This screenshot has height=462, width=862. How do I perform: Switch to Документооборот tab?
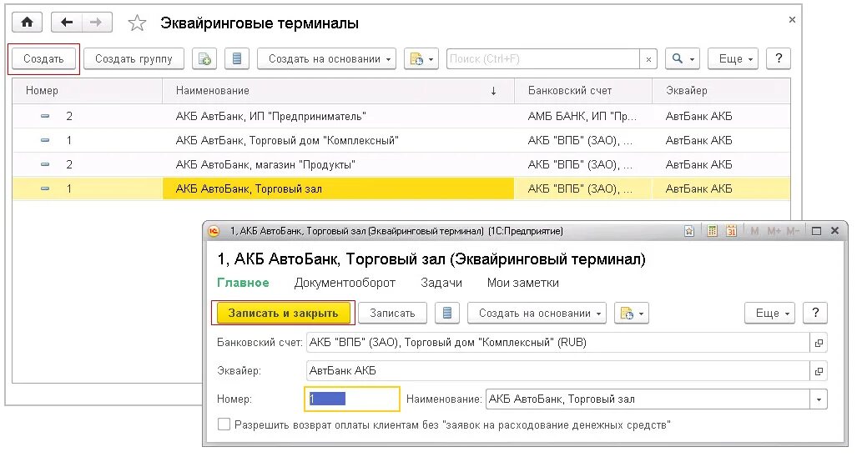point(345,283)
